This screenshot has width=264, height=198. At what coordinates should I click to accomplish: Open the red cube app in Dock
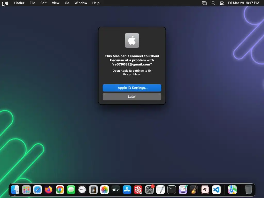(138, 190)
